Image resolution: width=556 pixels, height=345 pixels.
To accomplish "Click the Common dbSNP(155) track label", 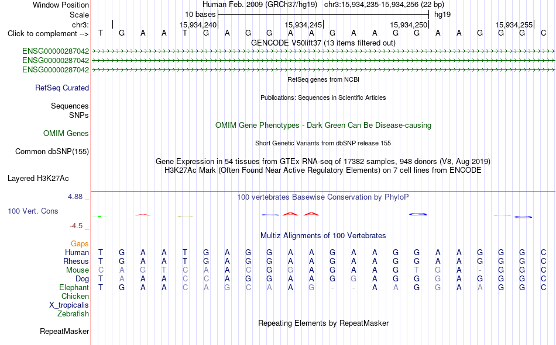I will coord(52,151).
